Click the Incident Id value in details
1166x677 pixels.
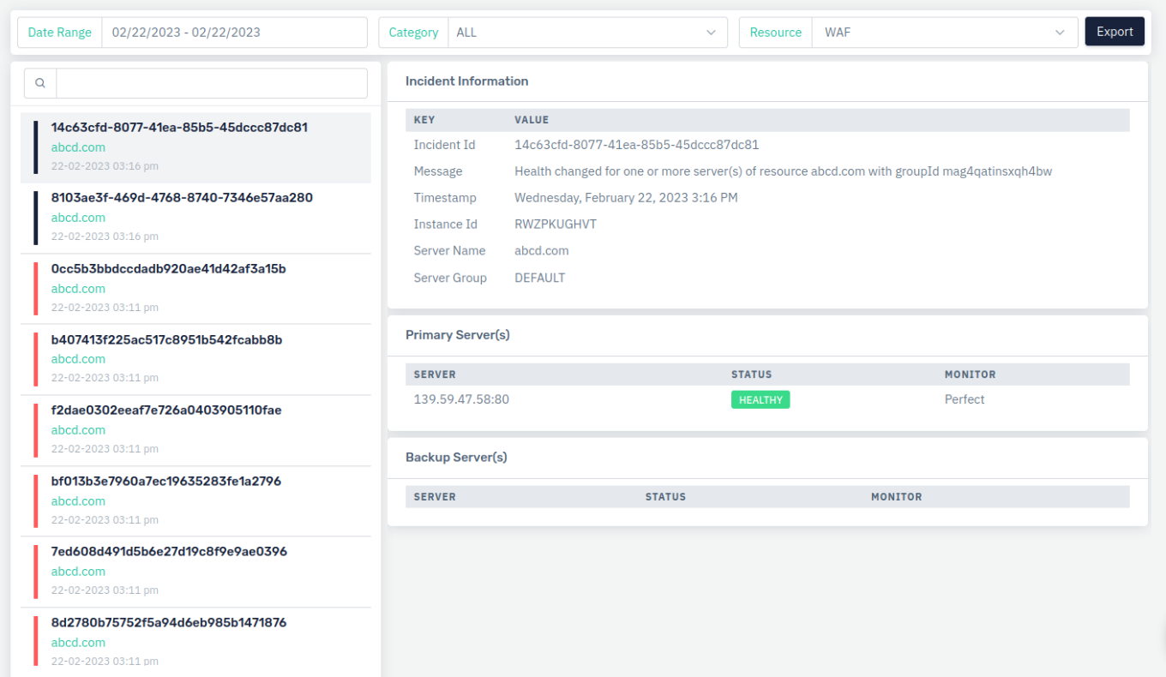tap(636, 145)
